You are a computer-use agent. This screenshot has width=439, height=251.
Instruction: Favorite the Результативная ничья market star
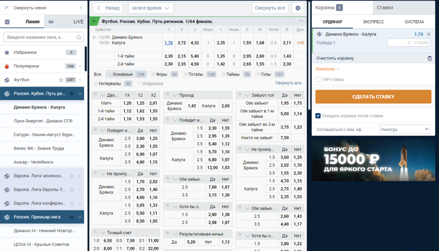point(168,233)
